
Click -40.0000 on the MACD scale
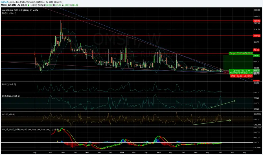pyautogui.click(x=257, y=148)
